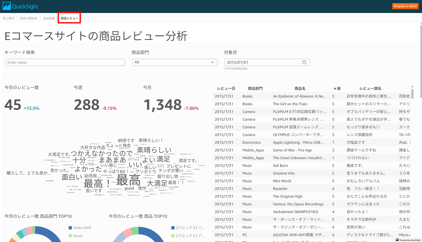Click the QuickSight logo

coord(21,6)
